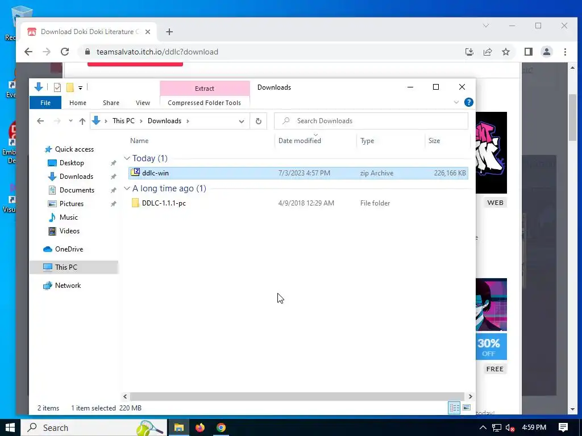Click the network tray icon
Viewport: 582px width, 436px height.
[497, 427]
